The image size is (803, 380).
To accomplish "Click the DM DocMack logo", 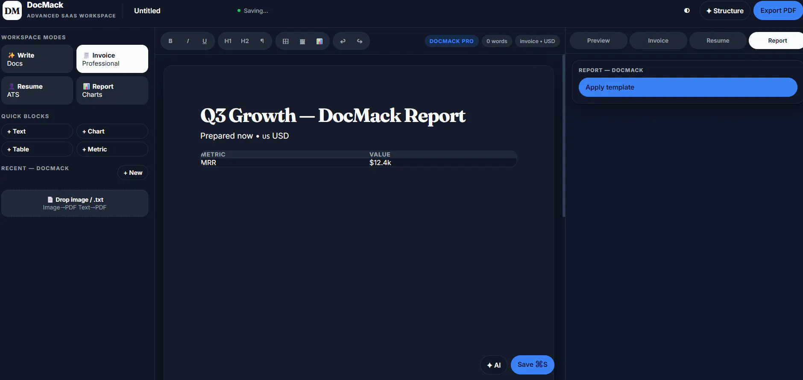I will 12,11.
